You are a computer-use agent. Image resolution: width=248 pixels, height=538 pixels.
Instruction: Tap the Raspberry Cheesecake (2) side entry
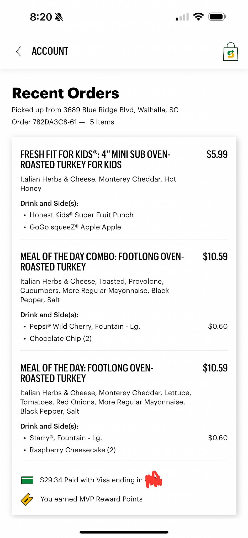(x=73, y=450)
